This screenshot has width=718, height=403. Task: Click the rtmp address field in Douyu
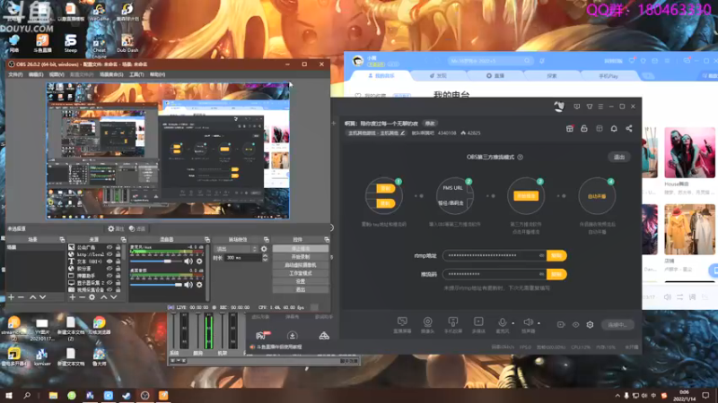pos(495,255)
